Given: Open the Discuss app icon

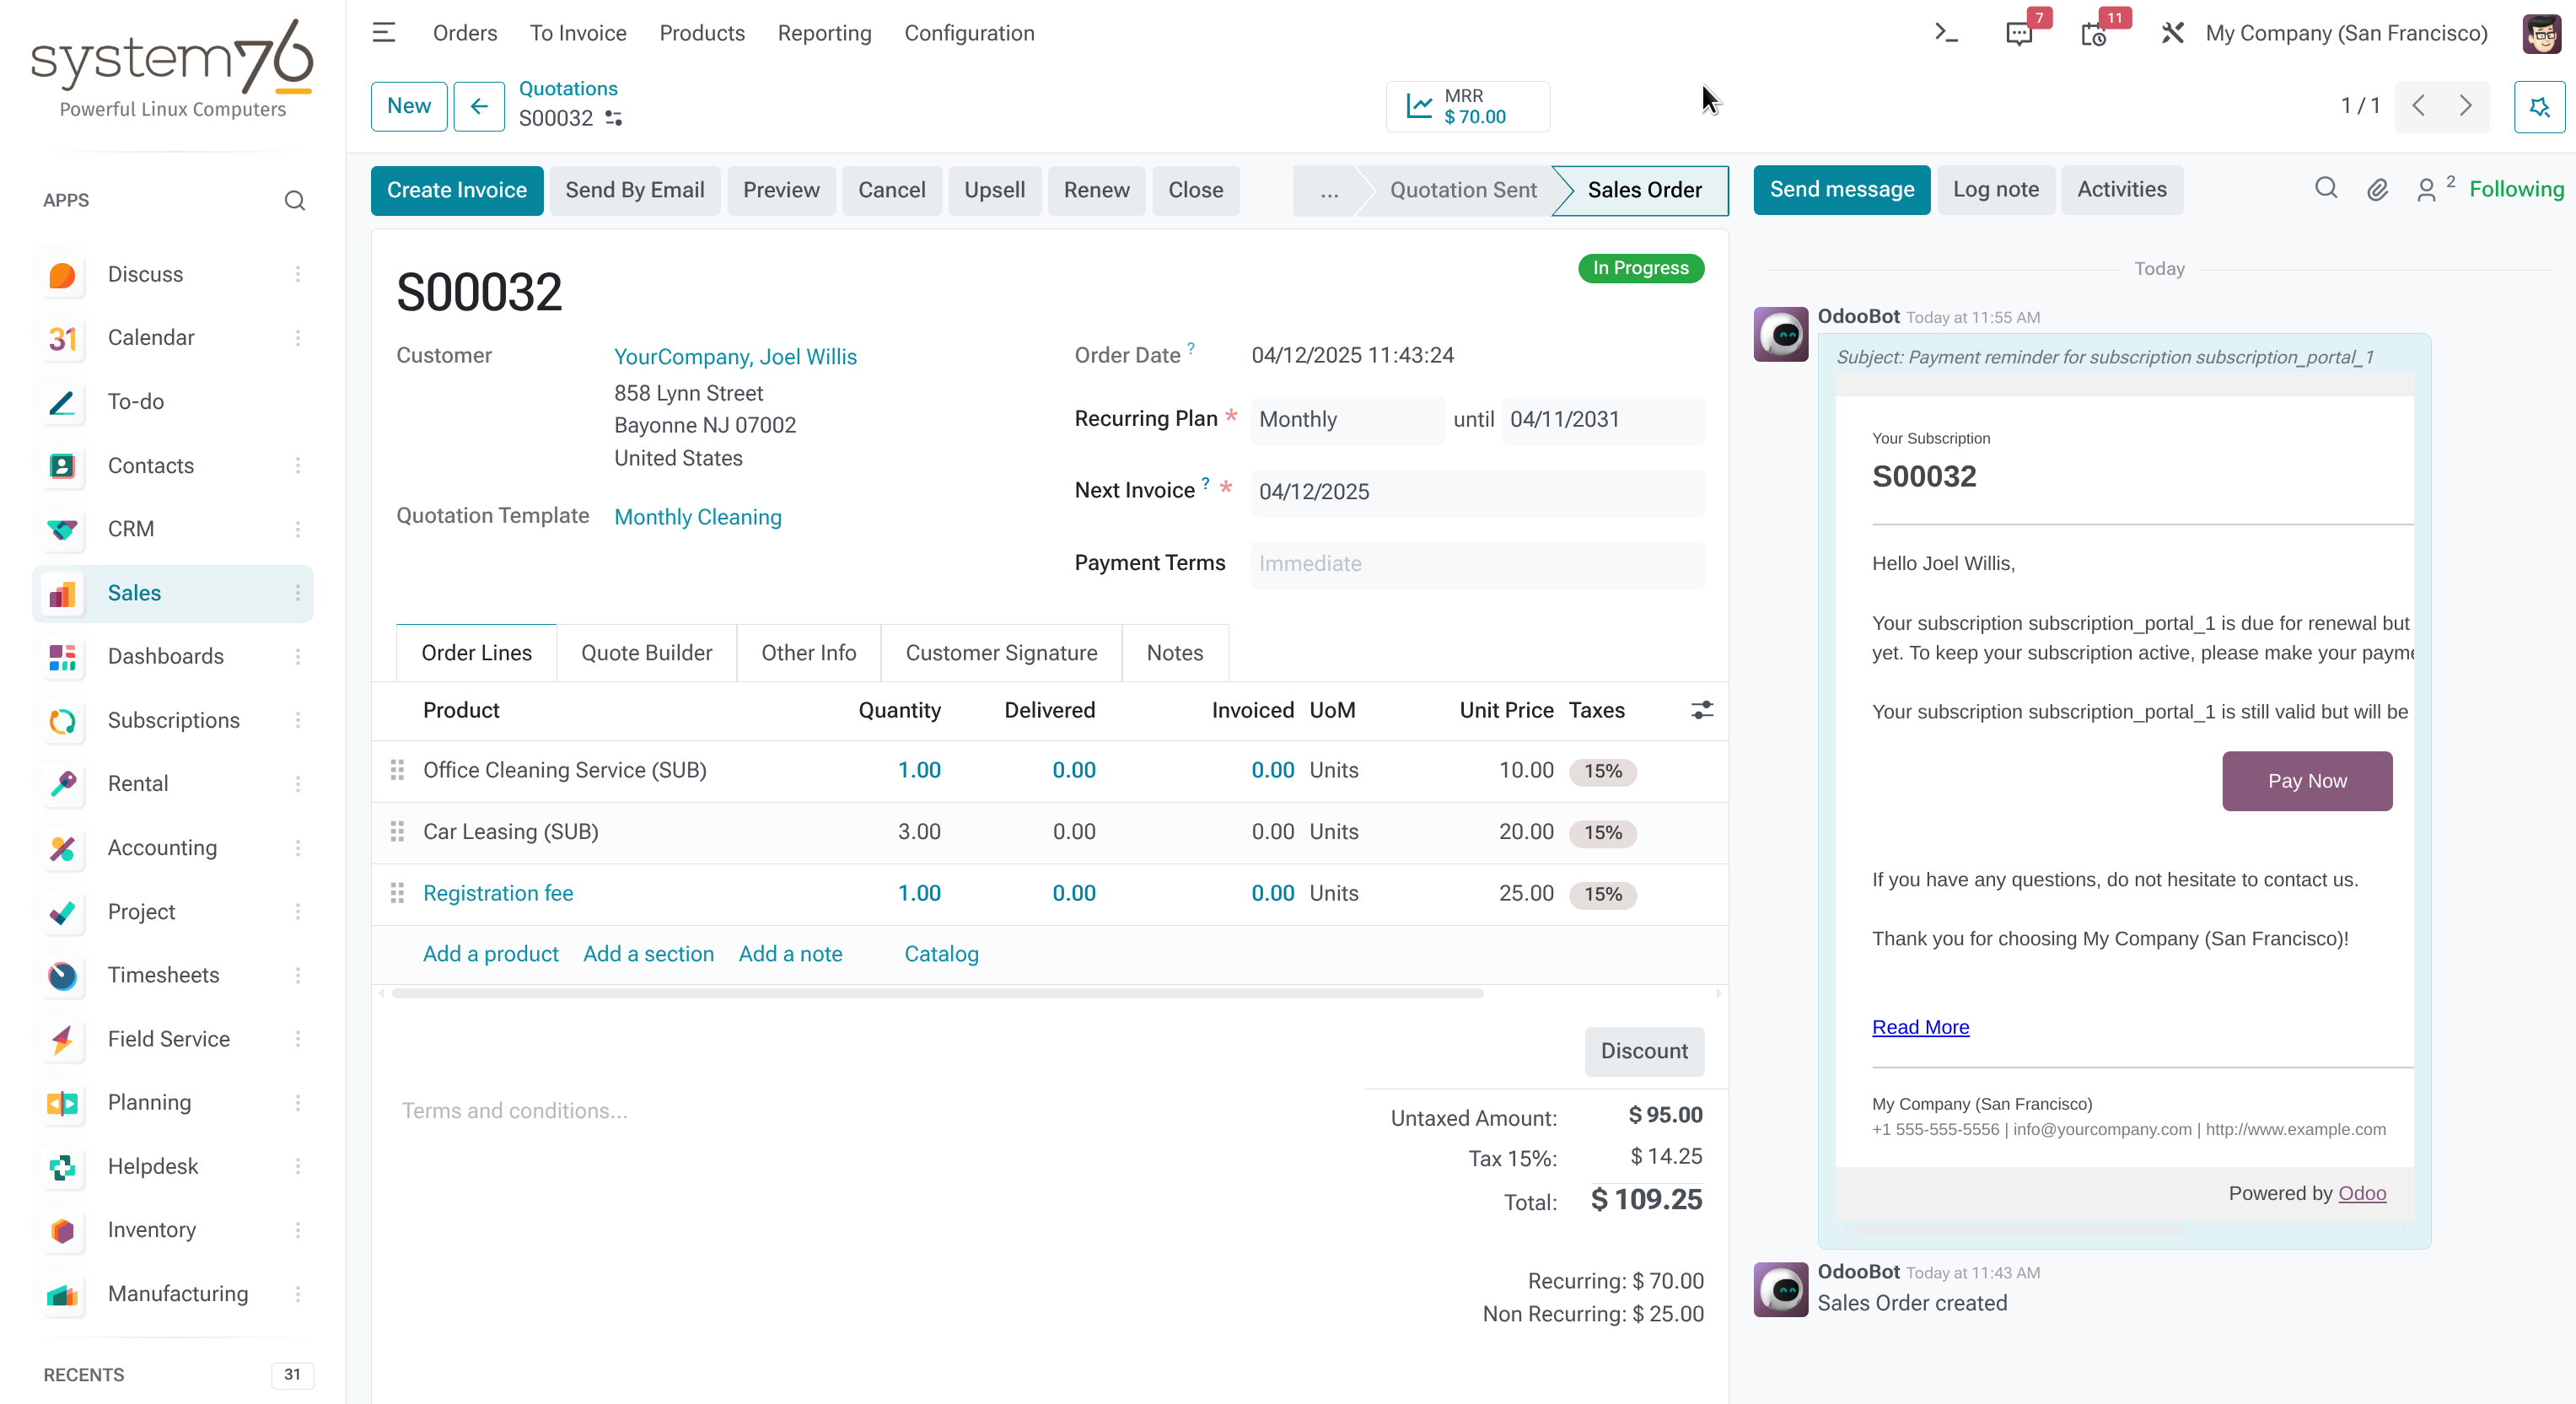Looking at the screenshot, I should (x=62, y=275).
